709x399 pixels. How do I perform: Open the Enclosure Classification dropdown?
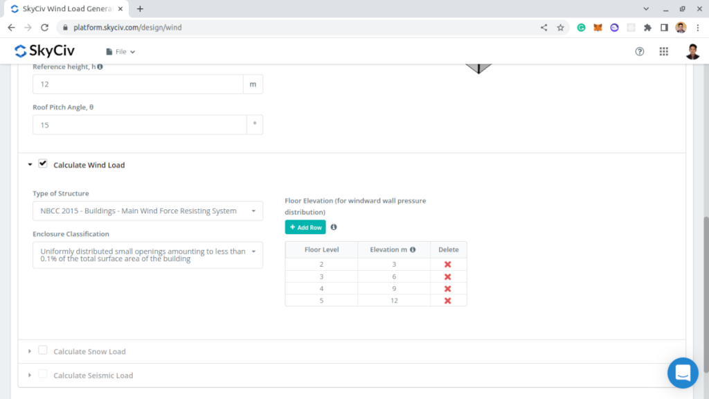click(147, 255)
